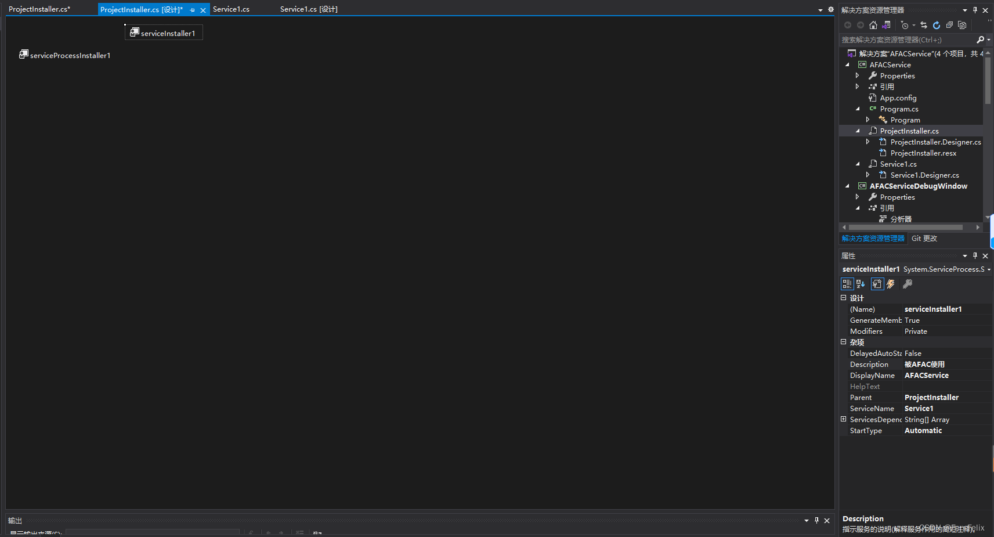
Task: Click the Home icon in Solution Explorer toolbar
Action: pos(873,25)
